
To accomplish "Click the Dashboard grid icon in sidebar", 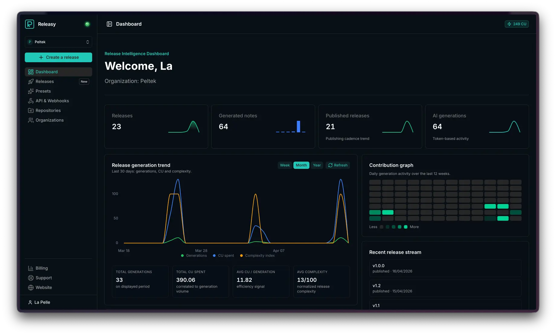I will pos(31,72).
